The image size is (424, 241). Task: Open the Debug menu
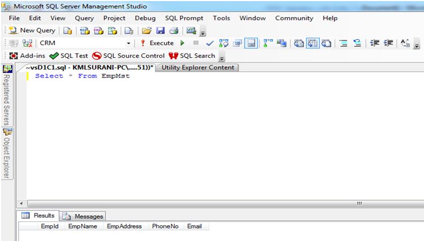(x=145, y=18)
